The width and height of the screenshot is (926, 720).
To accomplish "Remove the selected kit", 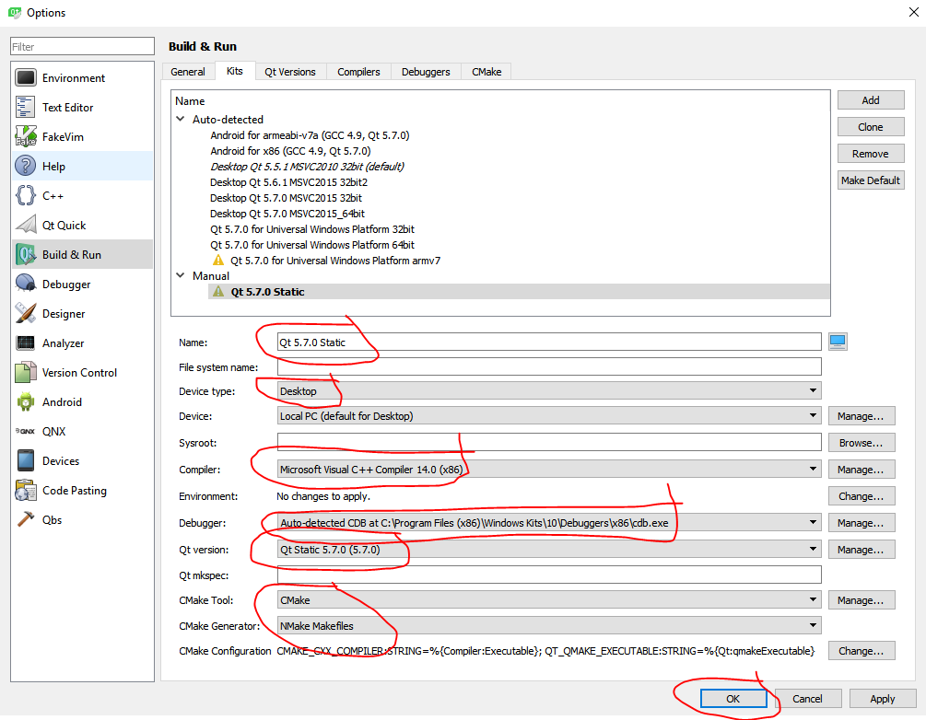I will [x=871, y=154].
